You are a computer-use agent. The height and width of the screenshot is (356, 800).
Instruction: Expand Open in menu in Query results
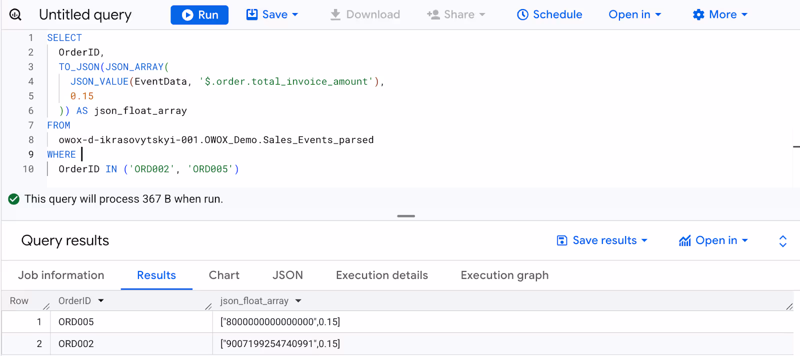(x=713, y=240)
